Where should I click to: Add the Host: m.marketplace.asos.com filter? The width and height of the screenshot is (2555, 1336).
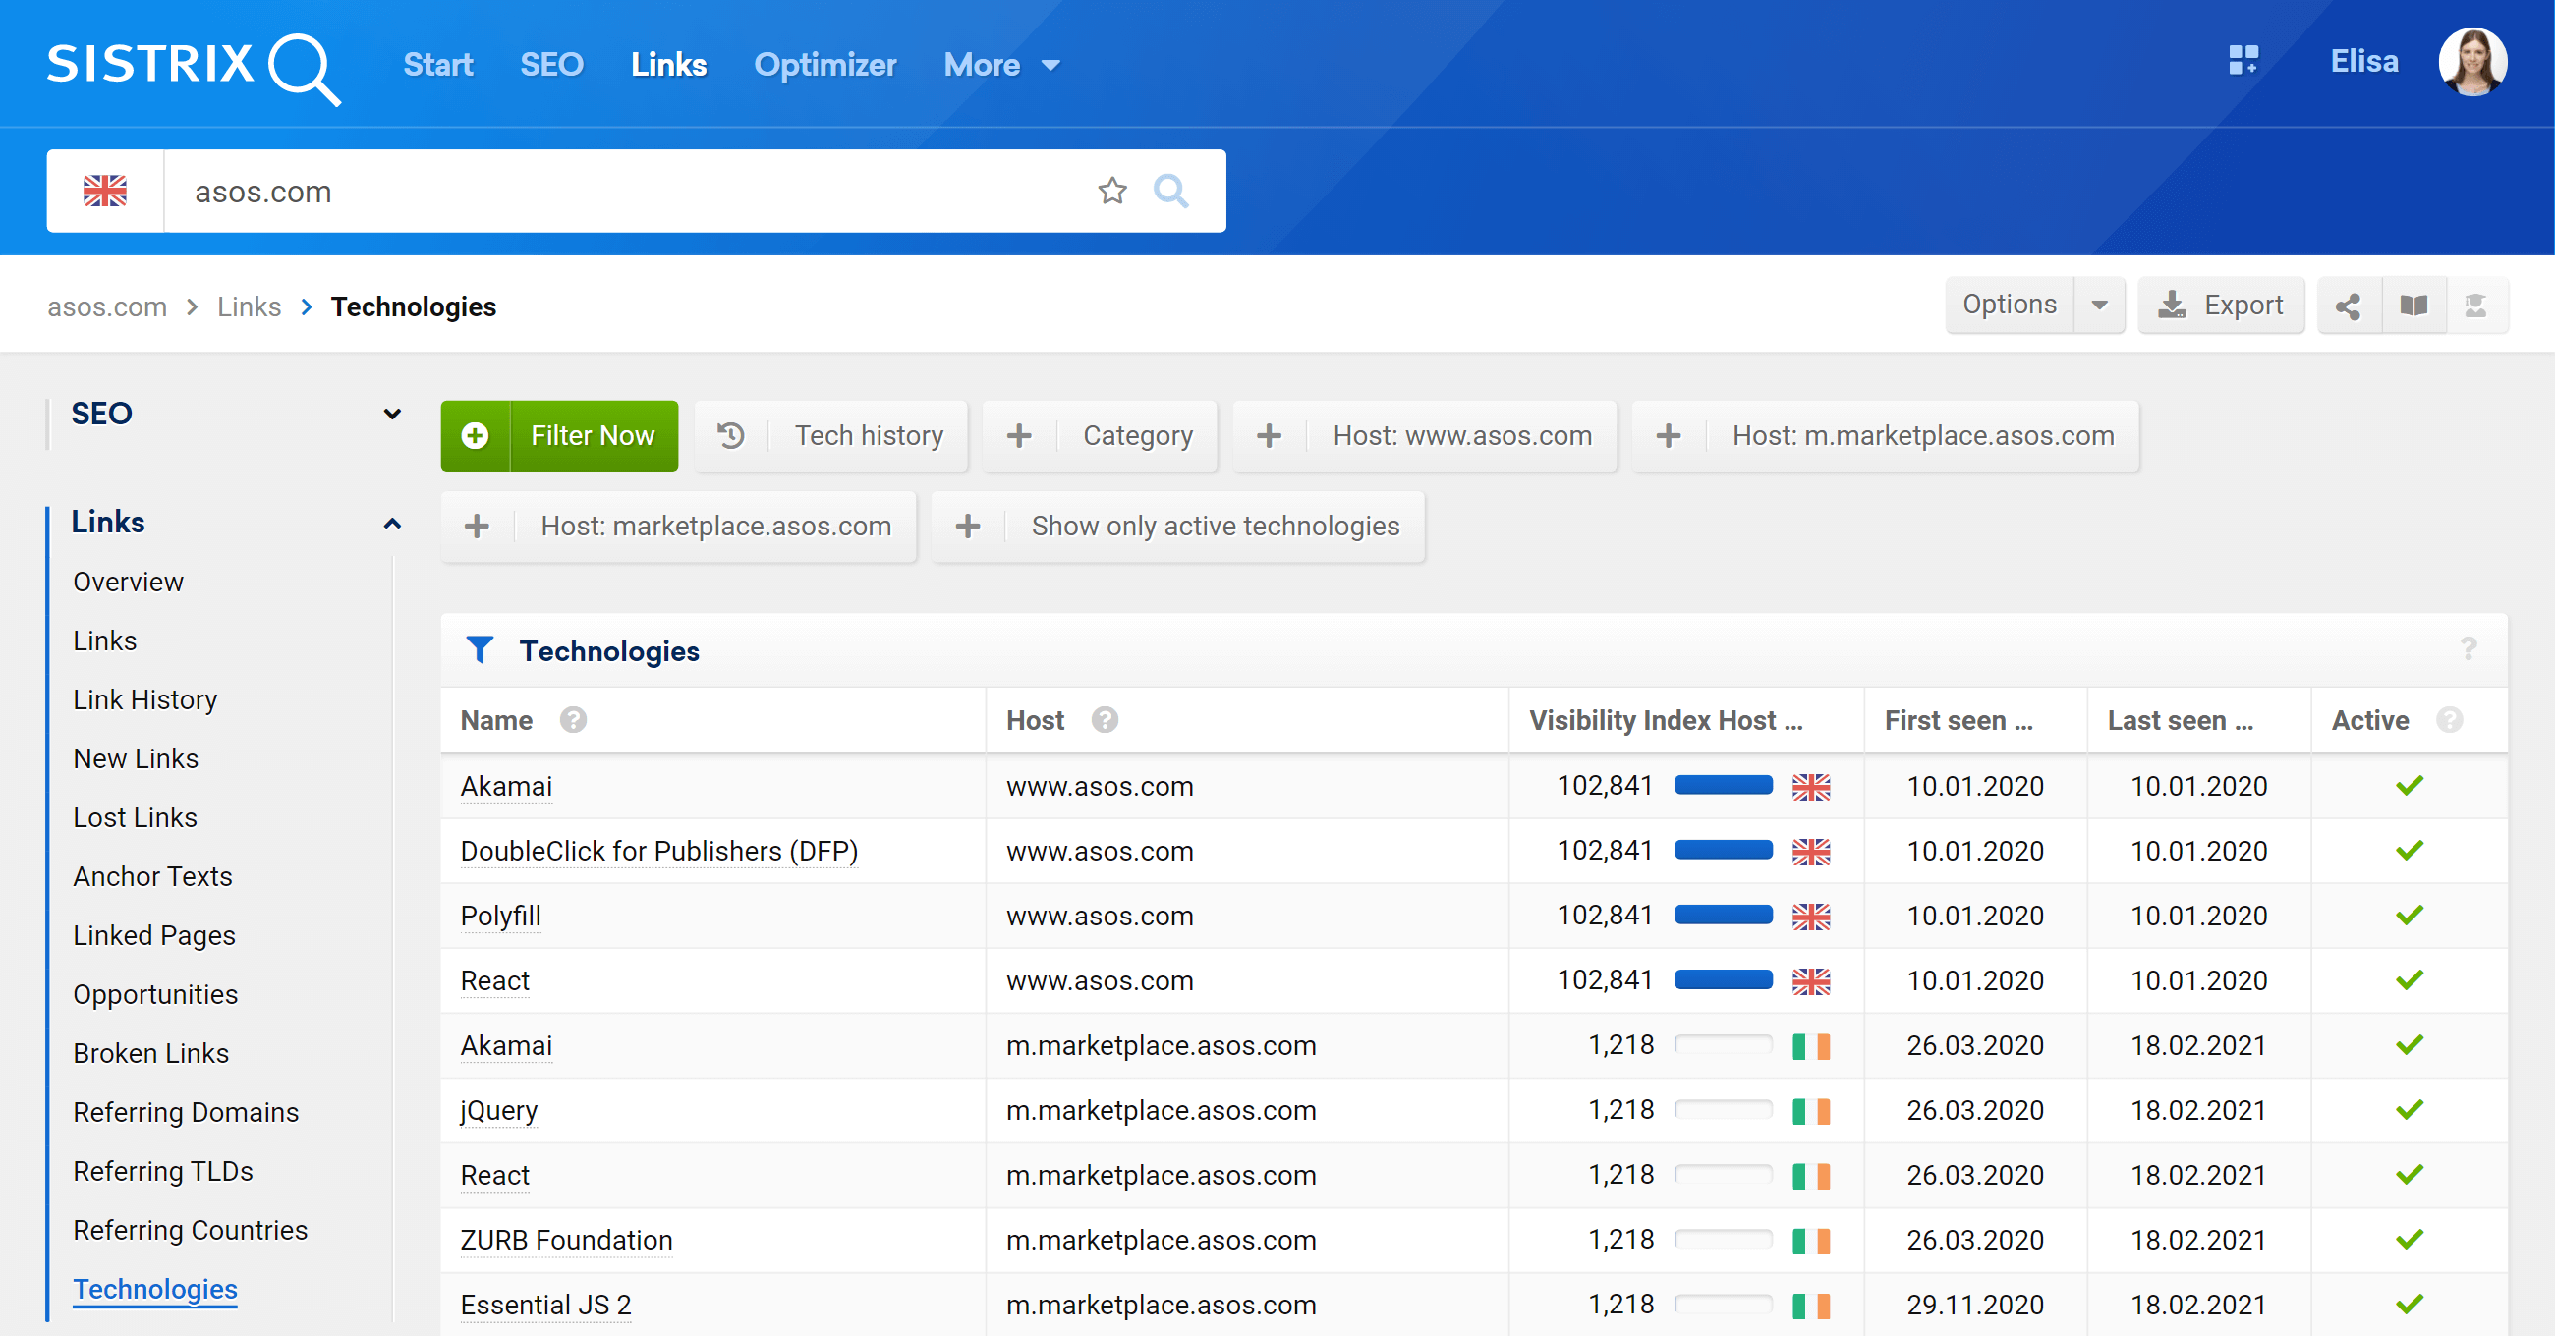1886,435
